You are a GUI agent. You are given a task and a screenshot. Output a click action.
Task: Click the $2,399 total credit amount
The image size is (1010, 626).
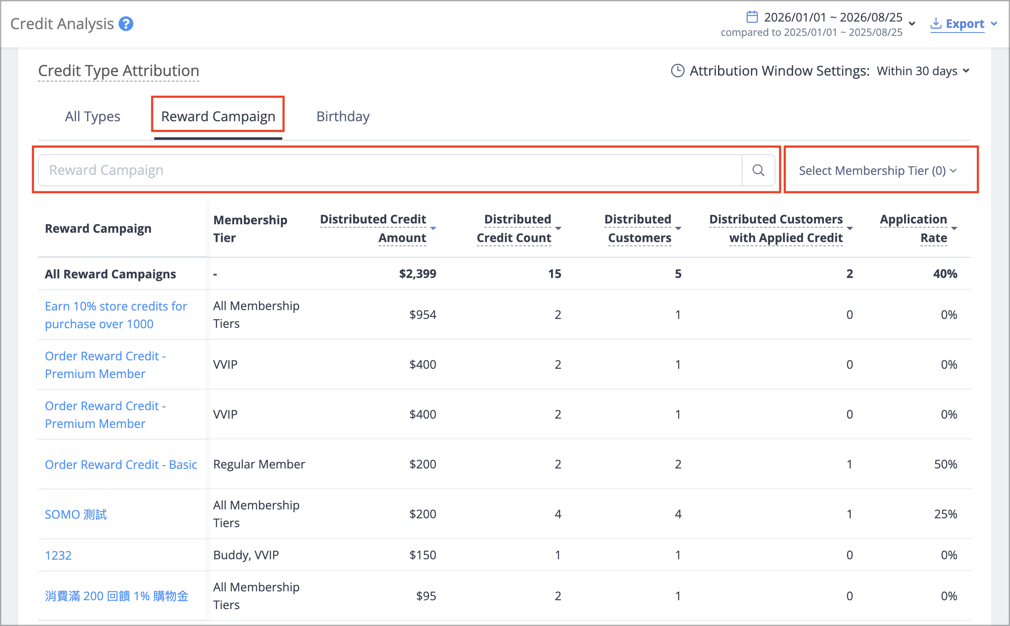(x=418, y=274)
